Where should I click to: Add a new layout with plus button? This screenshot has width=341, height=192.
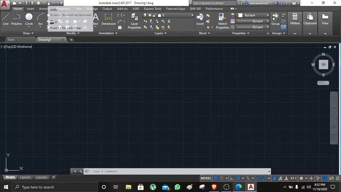(53, 177)
